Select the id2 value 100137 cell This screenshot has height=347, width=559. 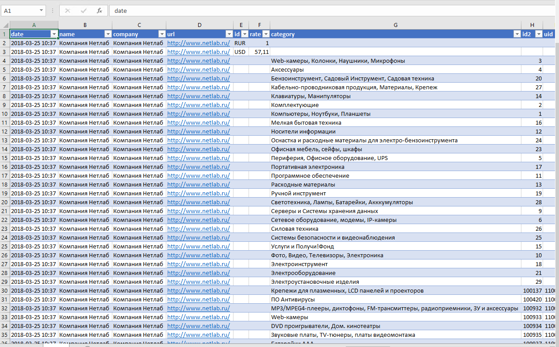[532, 290]
